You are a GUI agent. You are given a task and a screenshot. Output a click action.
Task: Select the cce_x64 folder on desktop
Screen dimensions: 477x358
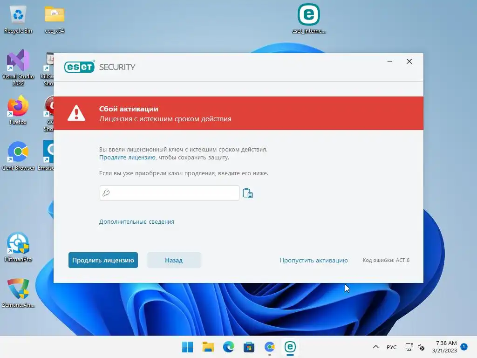pos(55,19)
